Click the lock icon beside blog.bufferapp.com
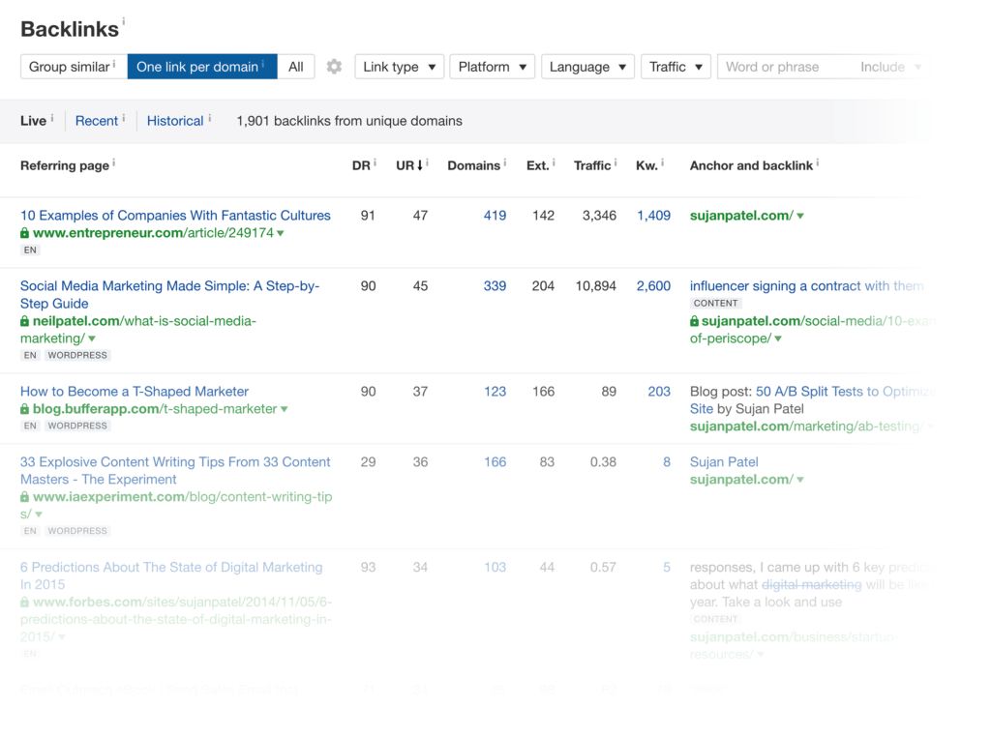Screen dimensions: 991x736 24,409
